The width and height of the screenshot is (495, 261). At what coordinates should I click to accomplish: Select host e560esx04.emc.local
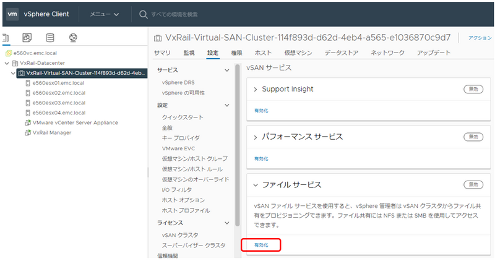click(x=59, y=113)
